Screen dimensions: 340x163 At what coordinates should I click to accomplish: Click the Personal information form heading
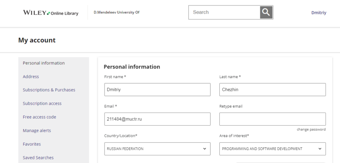[x=132, y=67]
